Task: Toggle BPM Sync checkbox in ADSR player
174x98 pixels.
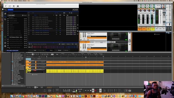Action: (x=63, y=50)
